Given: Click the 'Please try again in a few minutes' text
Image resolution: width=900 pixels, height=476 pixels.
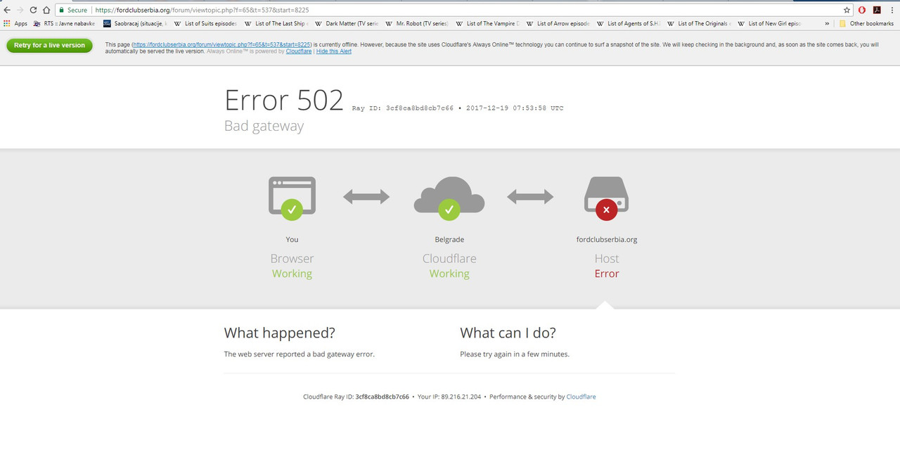Looking at the screenshot, I should (x=515, y=354).
